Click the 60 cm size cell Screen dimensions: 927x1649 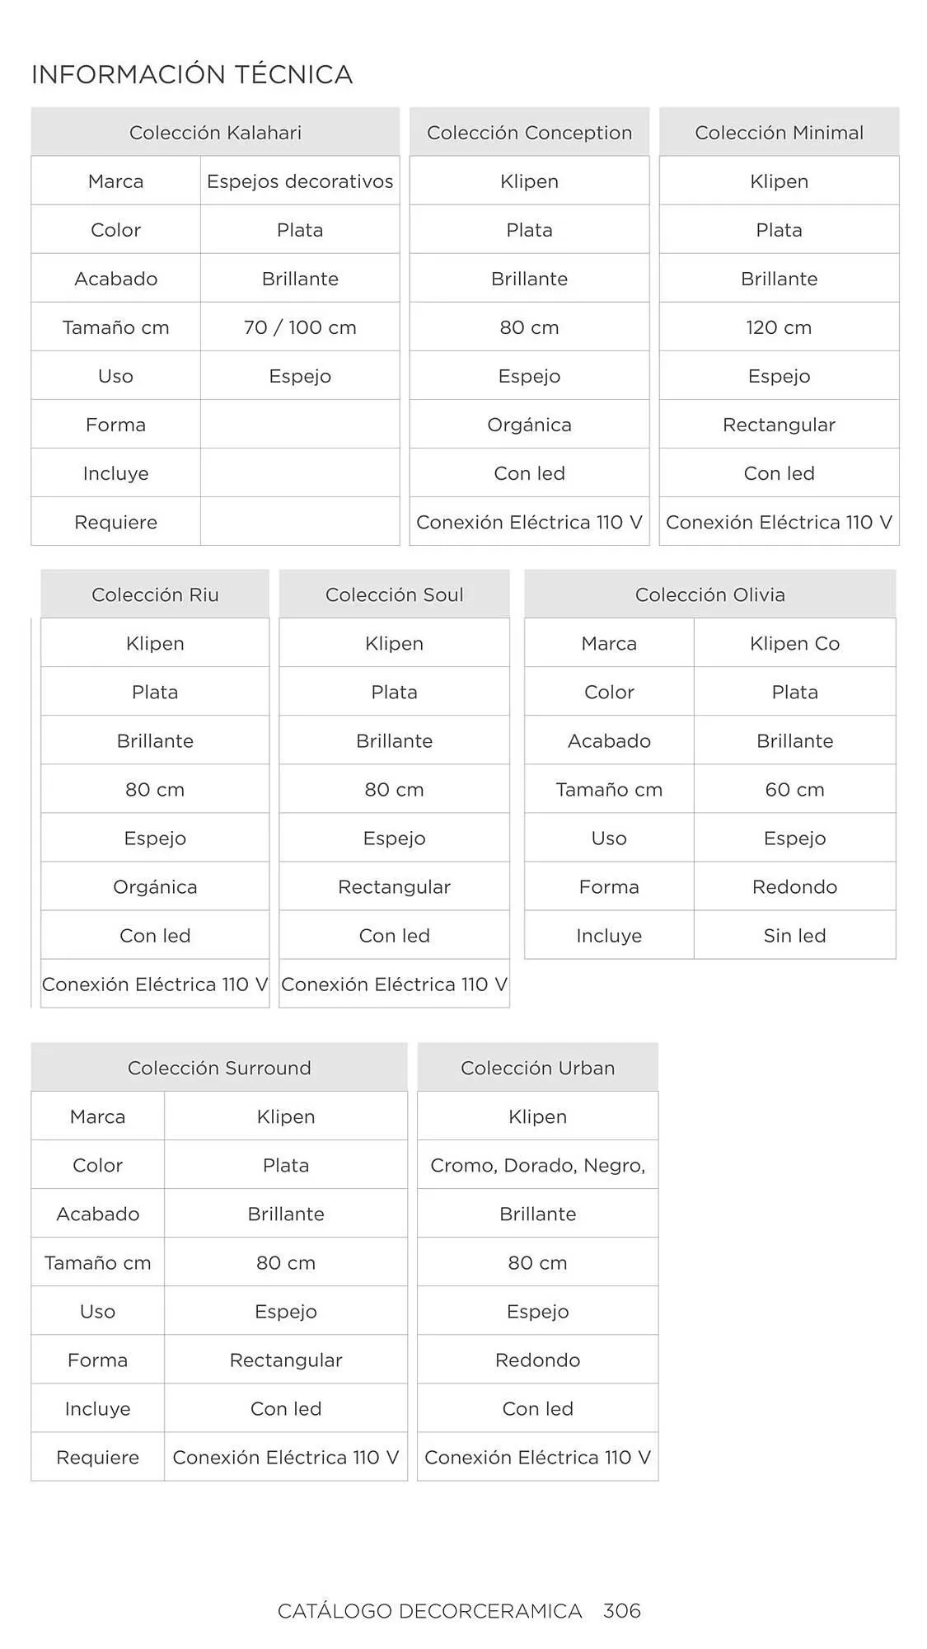tap(794, 790)
